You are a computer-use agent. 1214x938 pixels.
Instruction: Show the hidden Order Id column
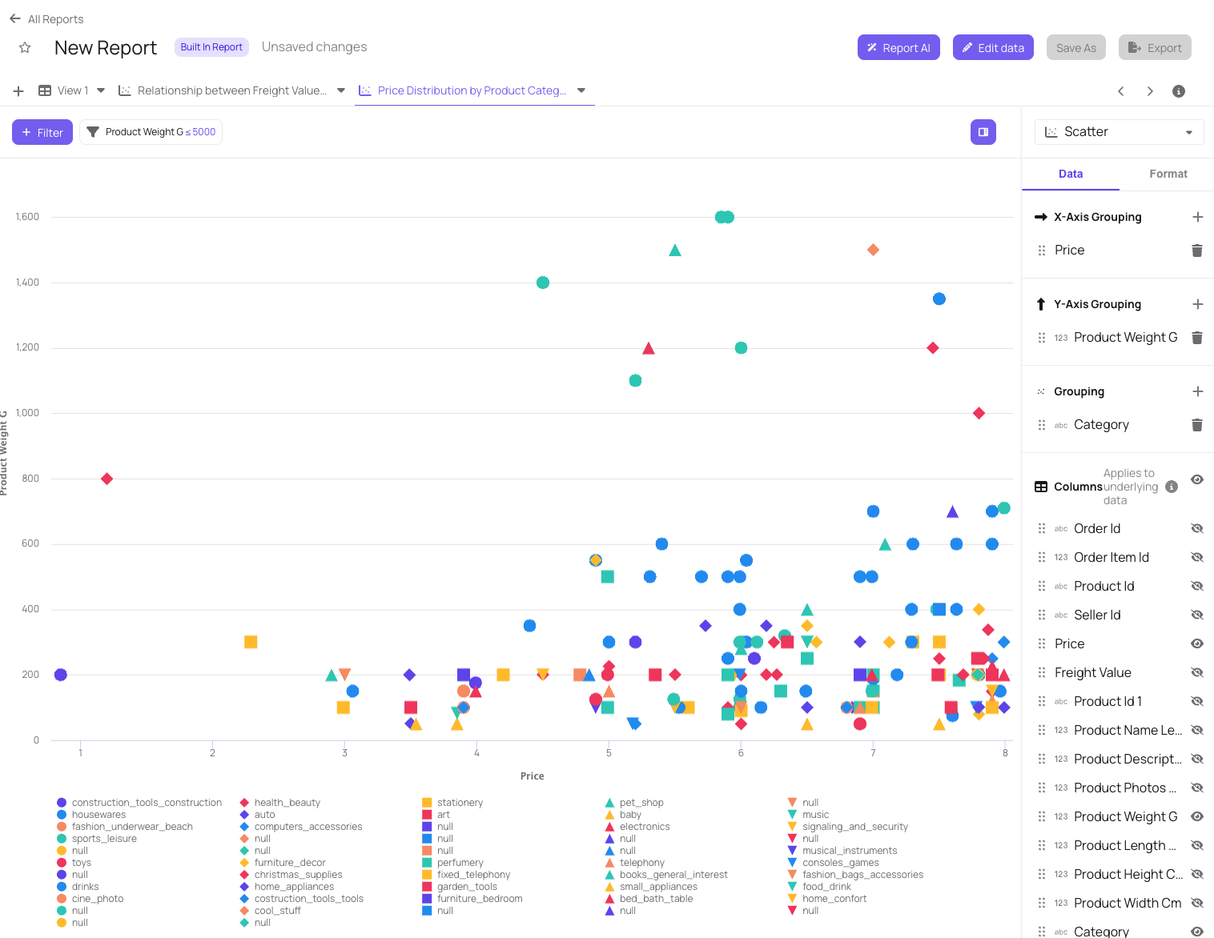pos(1196,528)
